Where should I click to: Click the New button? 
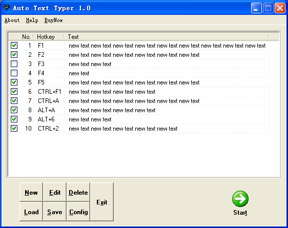pyautogui.click(x=31, y=192)
